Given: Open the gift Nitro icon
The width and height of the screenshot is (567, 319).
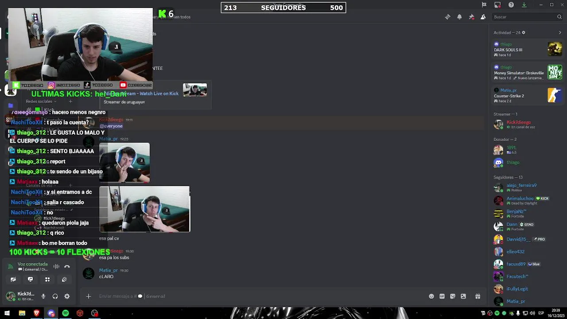Looking at the screenshot, I should (x=478, y=296).
